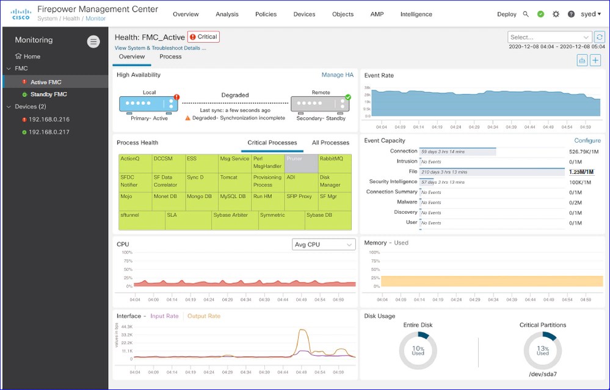The height and width of the screenshot is (390, 610).
Task: Switch to the Process tab
Action: click(170, 56)
